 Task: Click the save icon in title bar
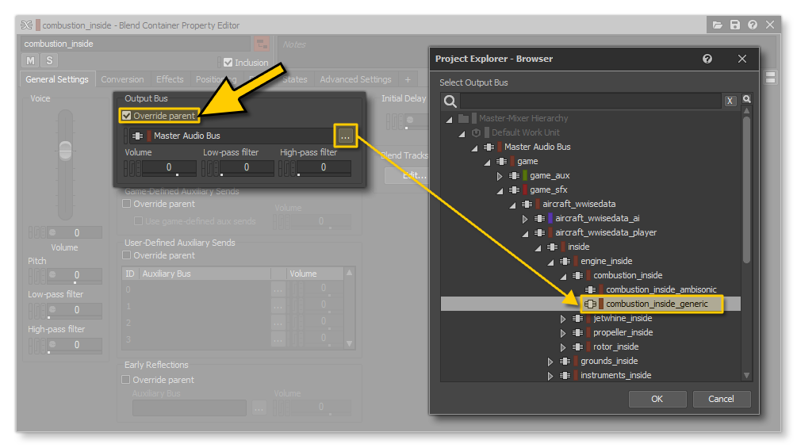point(735,25)
